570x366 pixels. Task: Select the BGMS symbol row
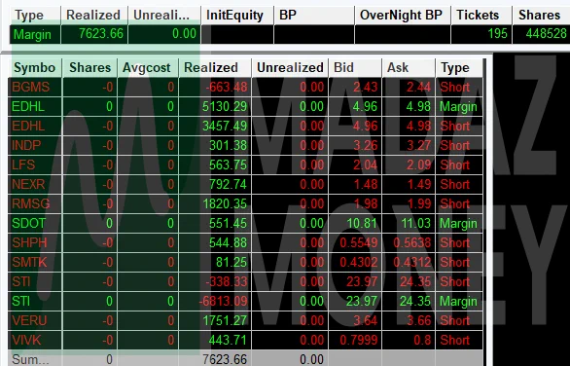pos(245,88)
